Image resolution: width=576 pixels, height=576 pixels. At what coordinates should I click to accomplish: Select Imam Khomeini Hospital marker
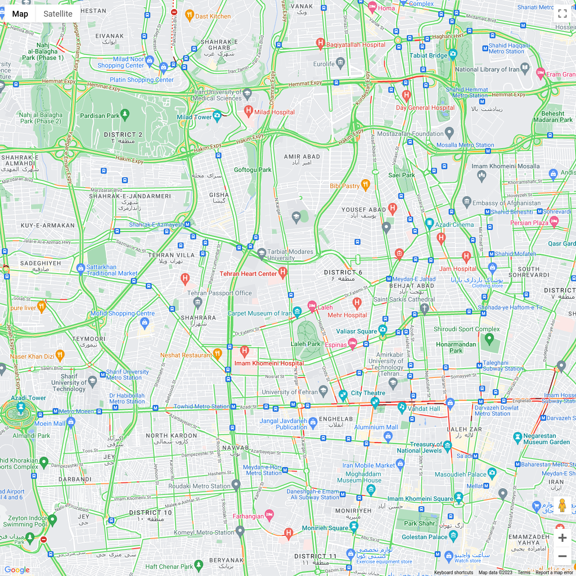click(x=244, y=351)
